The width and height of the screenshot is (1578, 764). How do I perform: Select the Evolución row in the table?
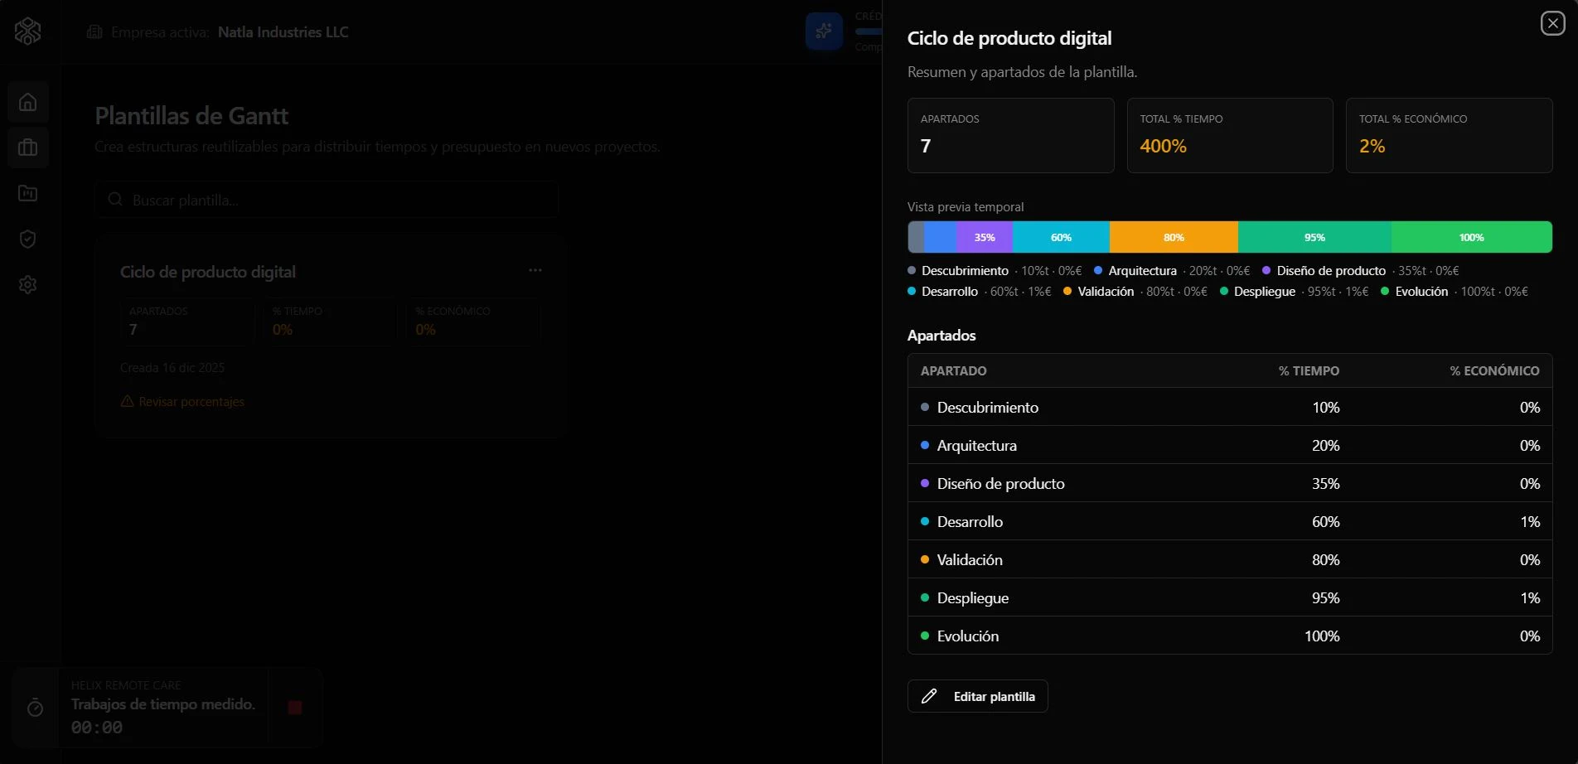pyautogui.click(x=1230, y=636)
